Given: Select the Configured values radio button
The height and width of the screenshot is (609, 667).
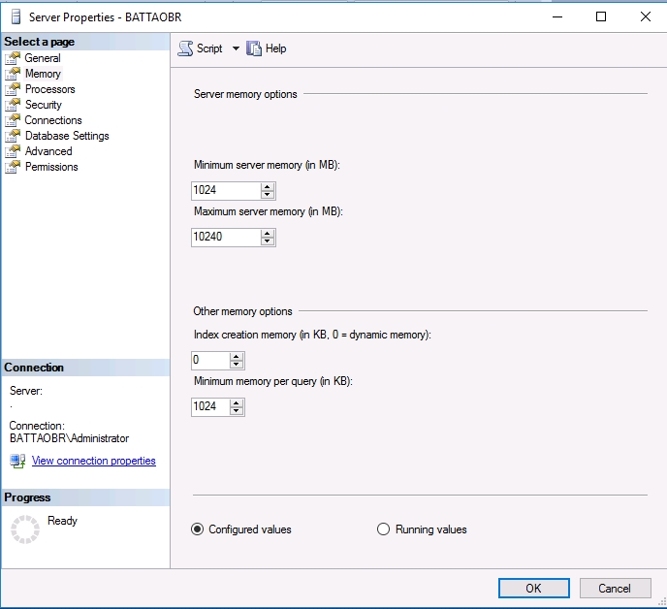Looking at the screenshot, I should coord(198,529).
